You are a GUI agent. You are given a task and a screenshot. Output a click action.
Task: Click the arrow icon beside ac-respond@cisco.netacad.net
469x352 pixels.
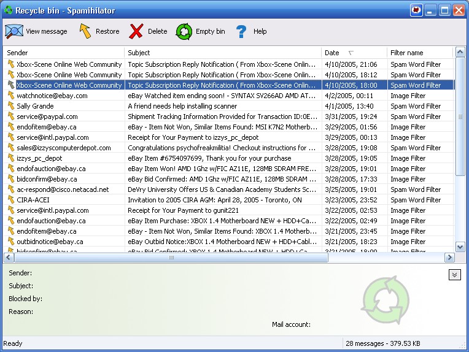[x=11, y=189]
